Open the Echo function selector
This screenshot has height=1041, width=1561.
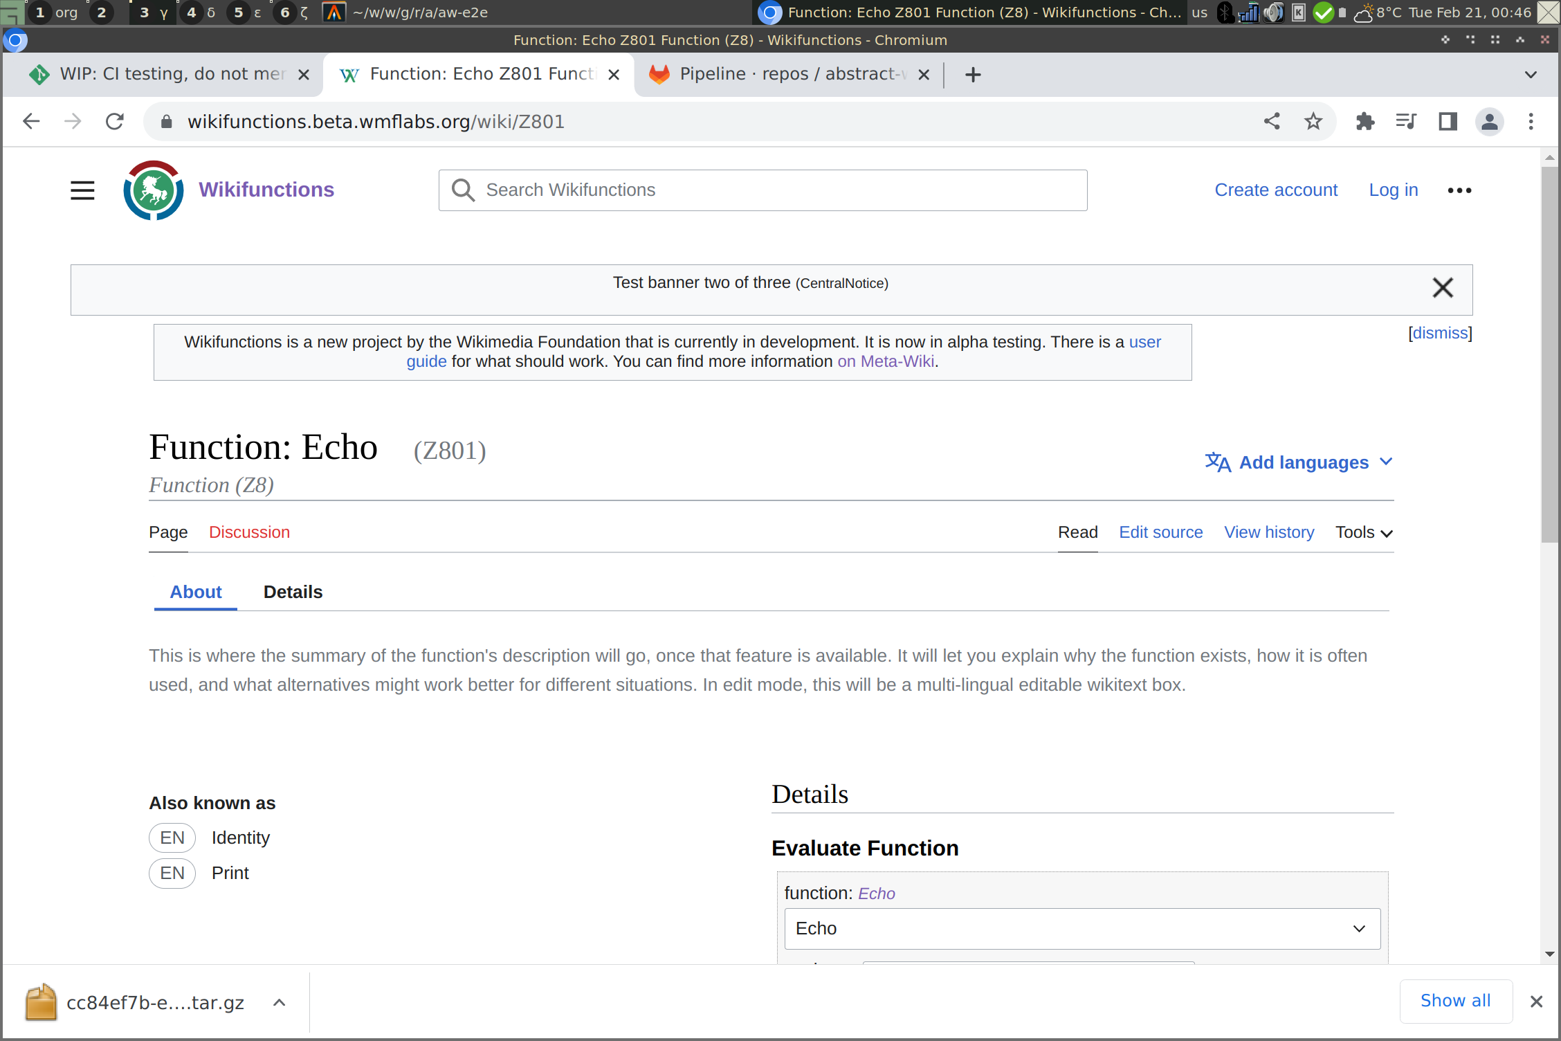click(1082, 928)
